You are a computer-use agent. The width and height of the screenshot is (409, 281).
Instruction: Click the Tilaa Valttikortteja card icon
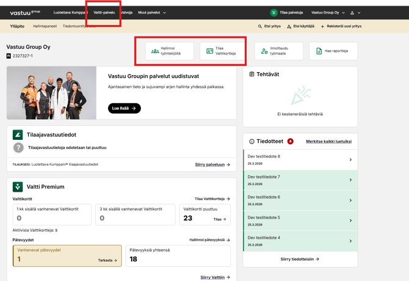210,51
